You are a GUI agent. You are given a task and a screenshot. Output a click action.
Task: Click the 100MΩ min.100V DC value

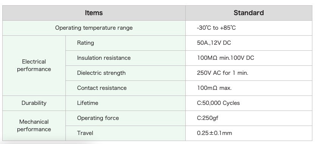coord(225,58)
